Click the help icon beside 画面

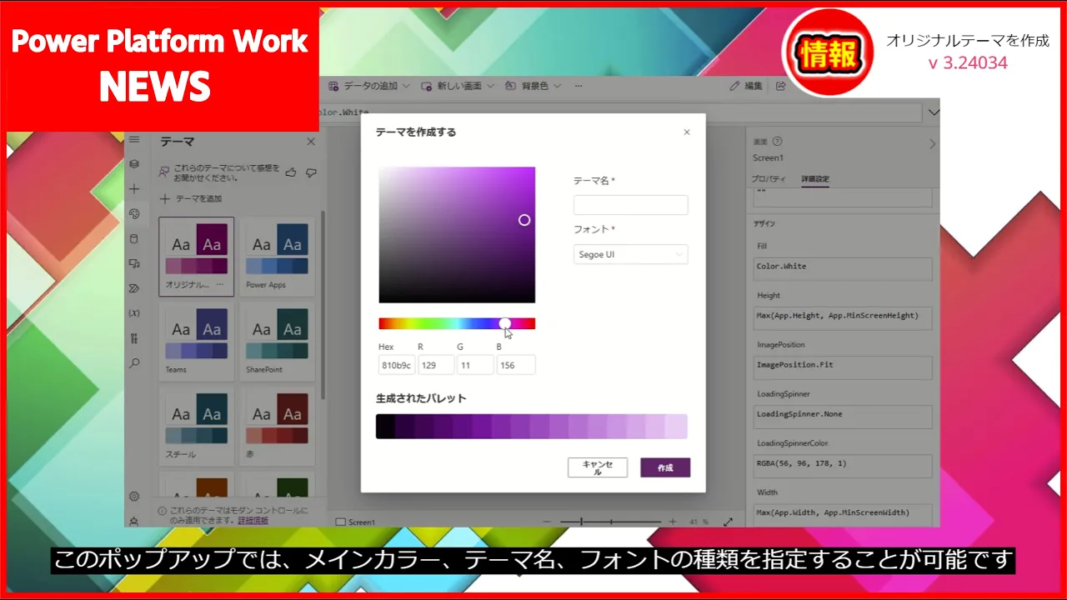pos(777,142)
